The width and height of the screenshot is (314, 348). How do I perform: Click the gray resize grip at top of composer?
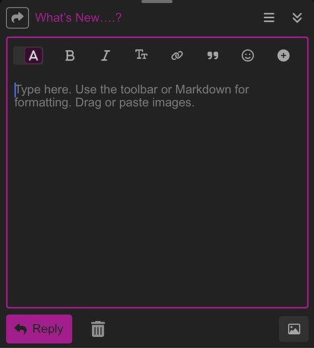(157, 1)
